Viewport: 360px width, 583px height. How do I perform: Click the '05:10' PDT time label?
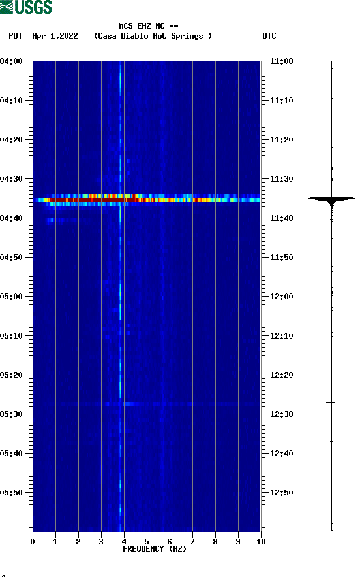coord(12,336)
